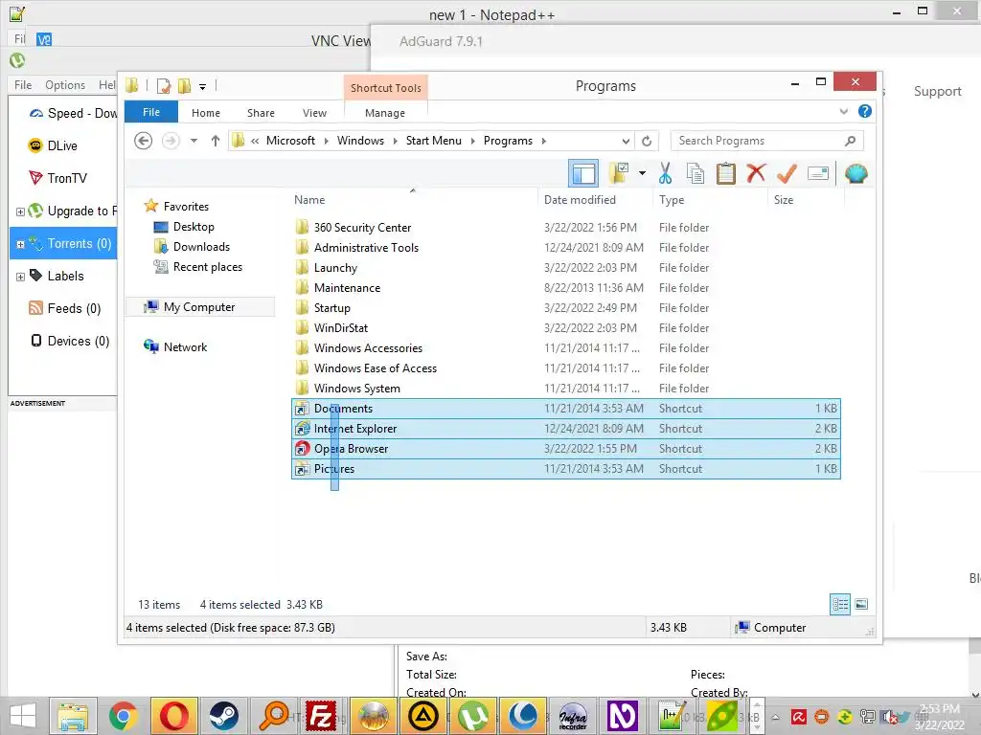Open Steam from the taskbar
Image resolution: width=981 pixels, height=735 pixels.
(223, 716)
